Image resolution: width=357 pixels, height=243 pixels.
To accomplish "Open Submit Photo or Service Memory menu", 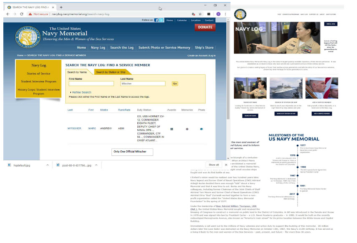I will 164,48.
